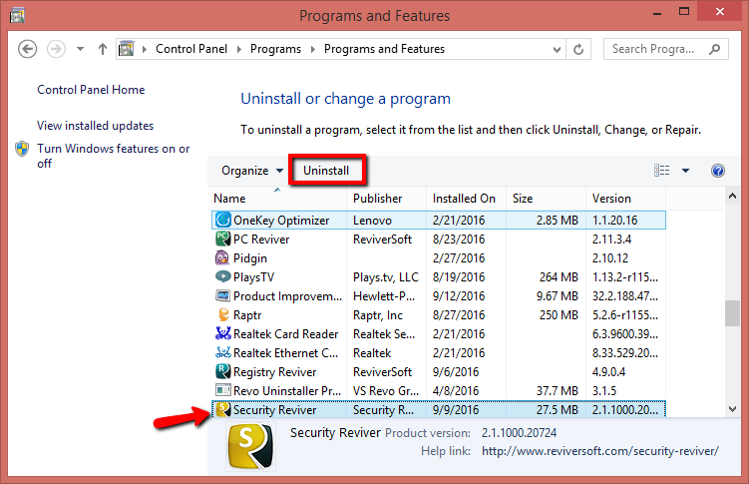Image resolution: width=749 pixels, height=484 pixels.
Task: Click the Registry Reviver program icon
Action: point(222,371)
